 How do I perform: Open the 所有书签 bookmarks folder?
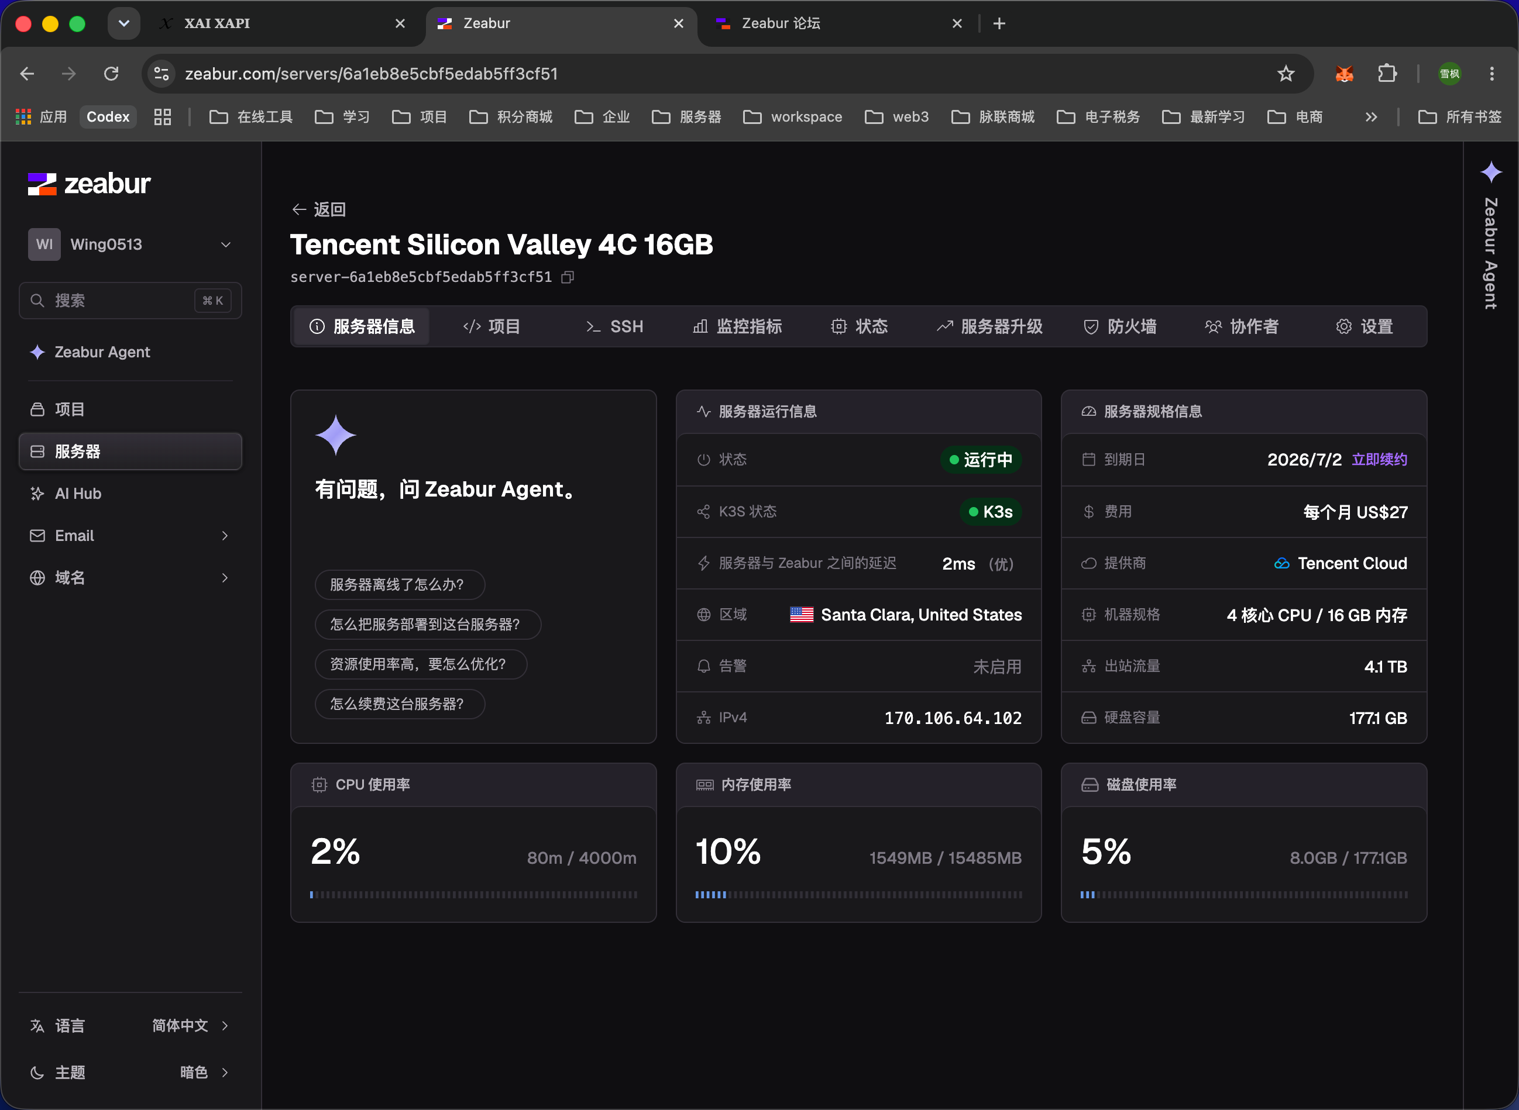pos(1459,117)
